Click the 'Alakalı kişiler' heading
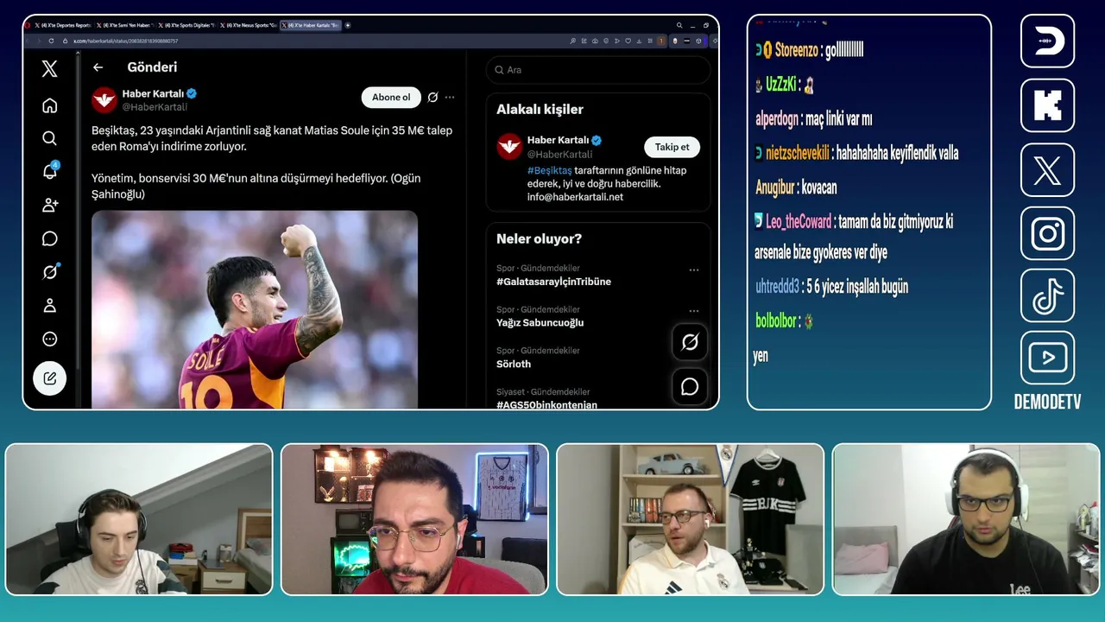The height and width of the screenshot is (622, 1105). (540, 110)
